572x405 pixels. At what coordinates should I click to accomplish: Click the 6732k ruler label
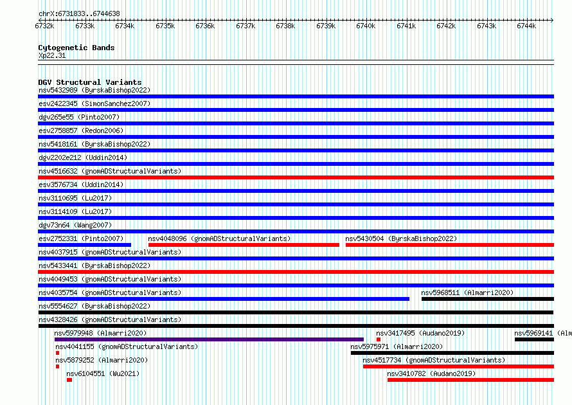point(44,26)
